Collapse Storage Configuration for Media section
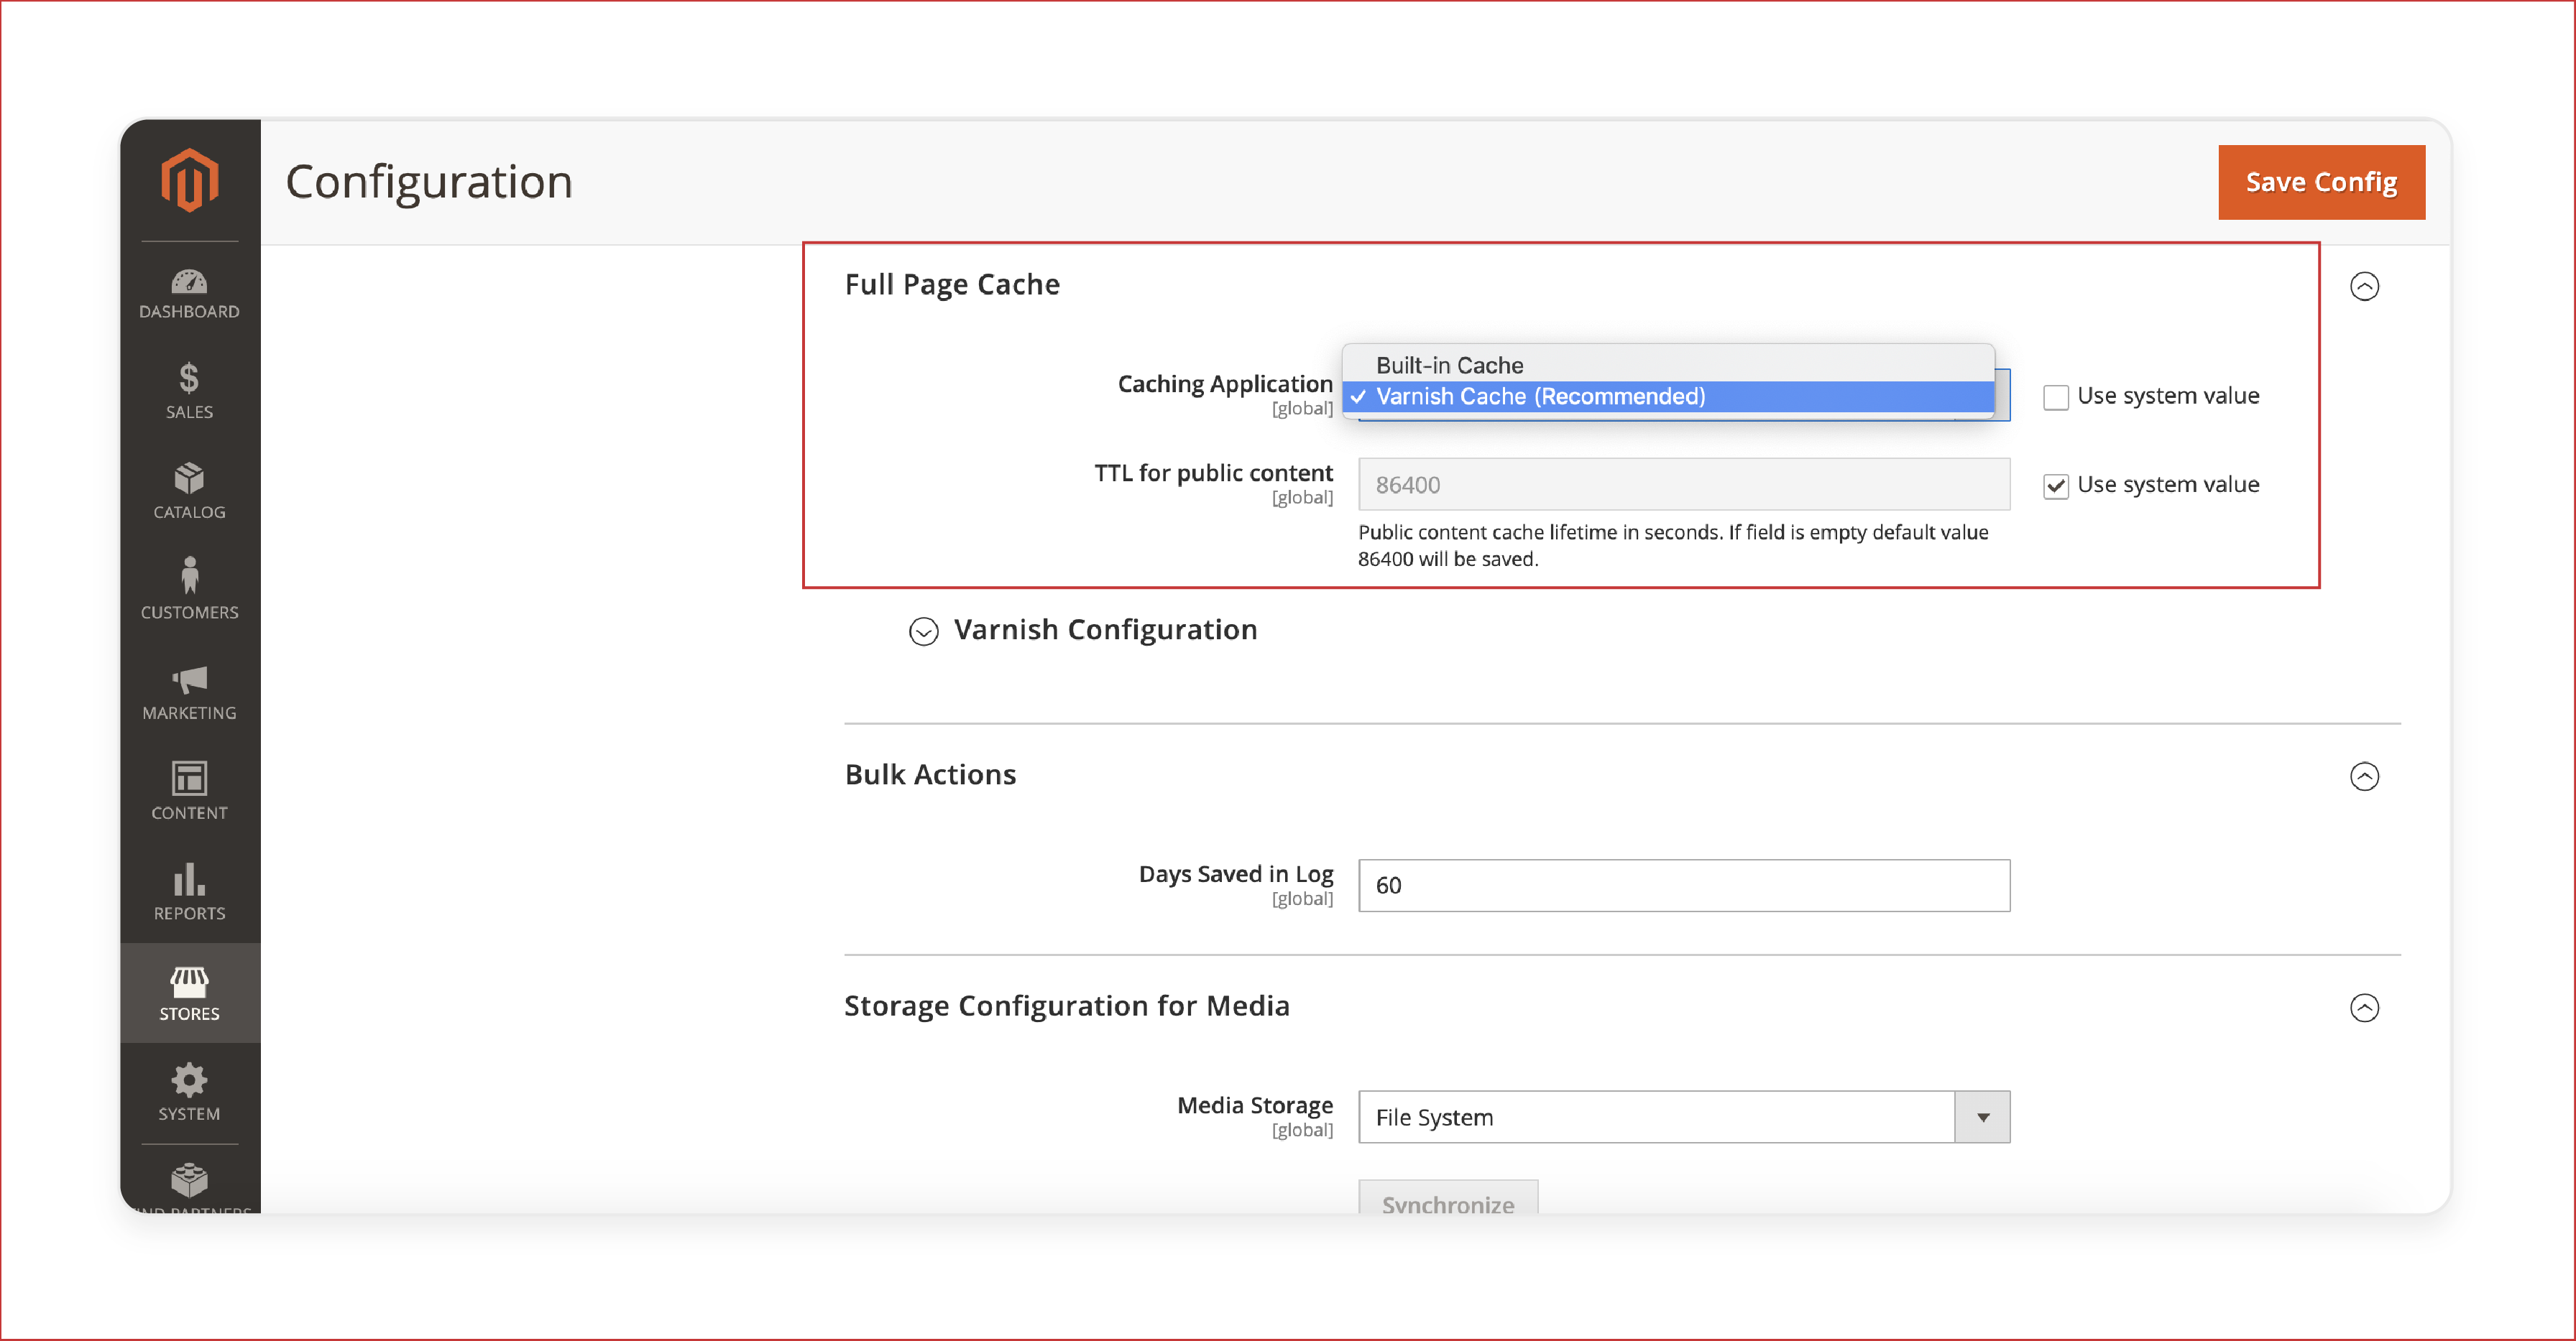 coord(2364,1007)
